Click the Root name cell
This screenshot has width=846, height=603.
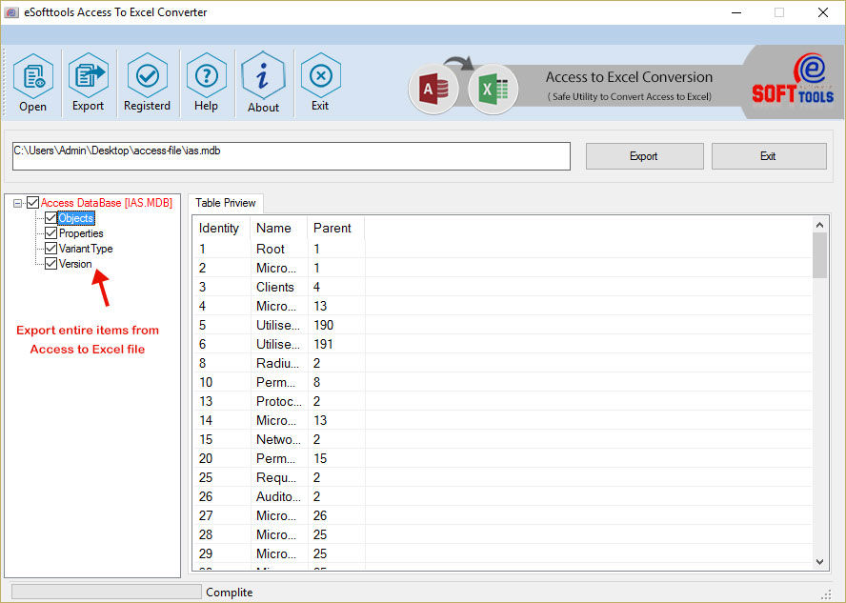(279, 250)
